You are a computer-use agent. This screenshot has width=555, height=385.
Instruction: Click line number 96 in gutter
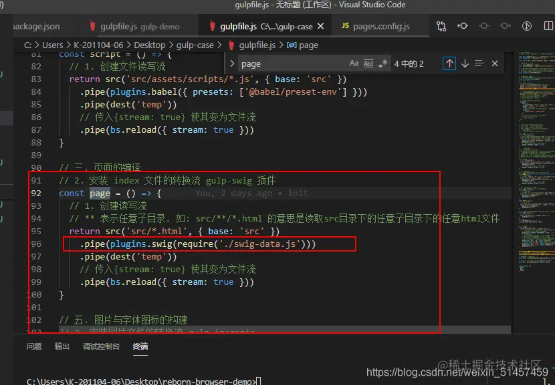pyautogui.click(x=36, y=244)
